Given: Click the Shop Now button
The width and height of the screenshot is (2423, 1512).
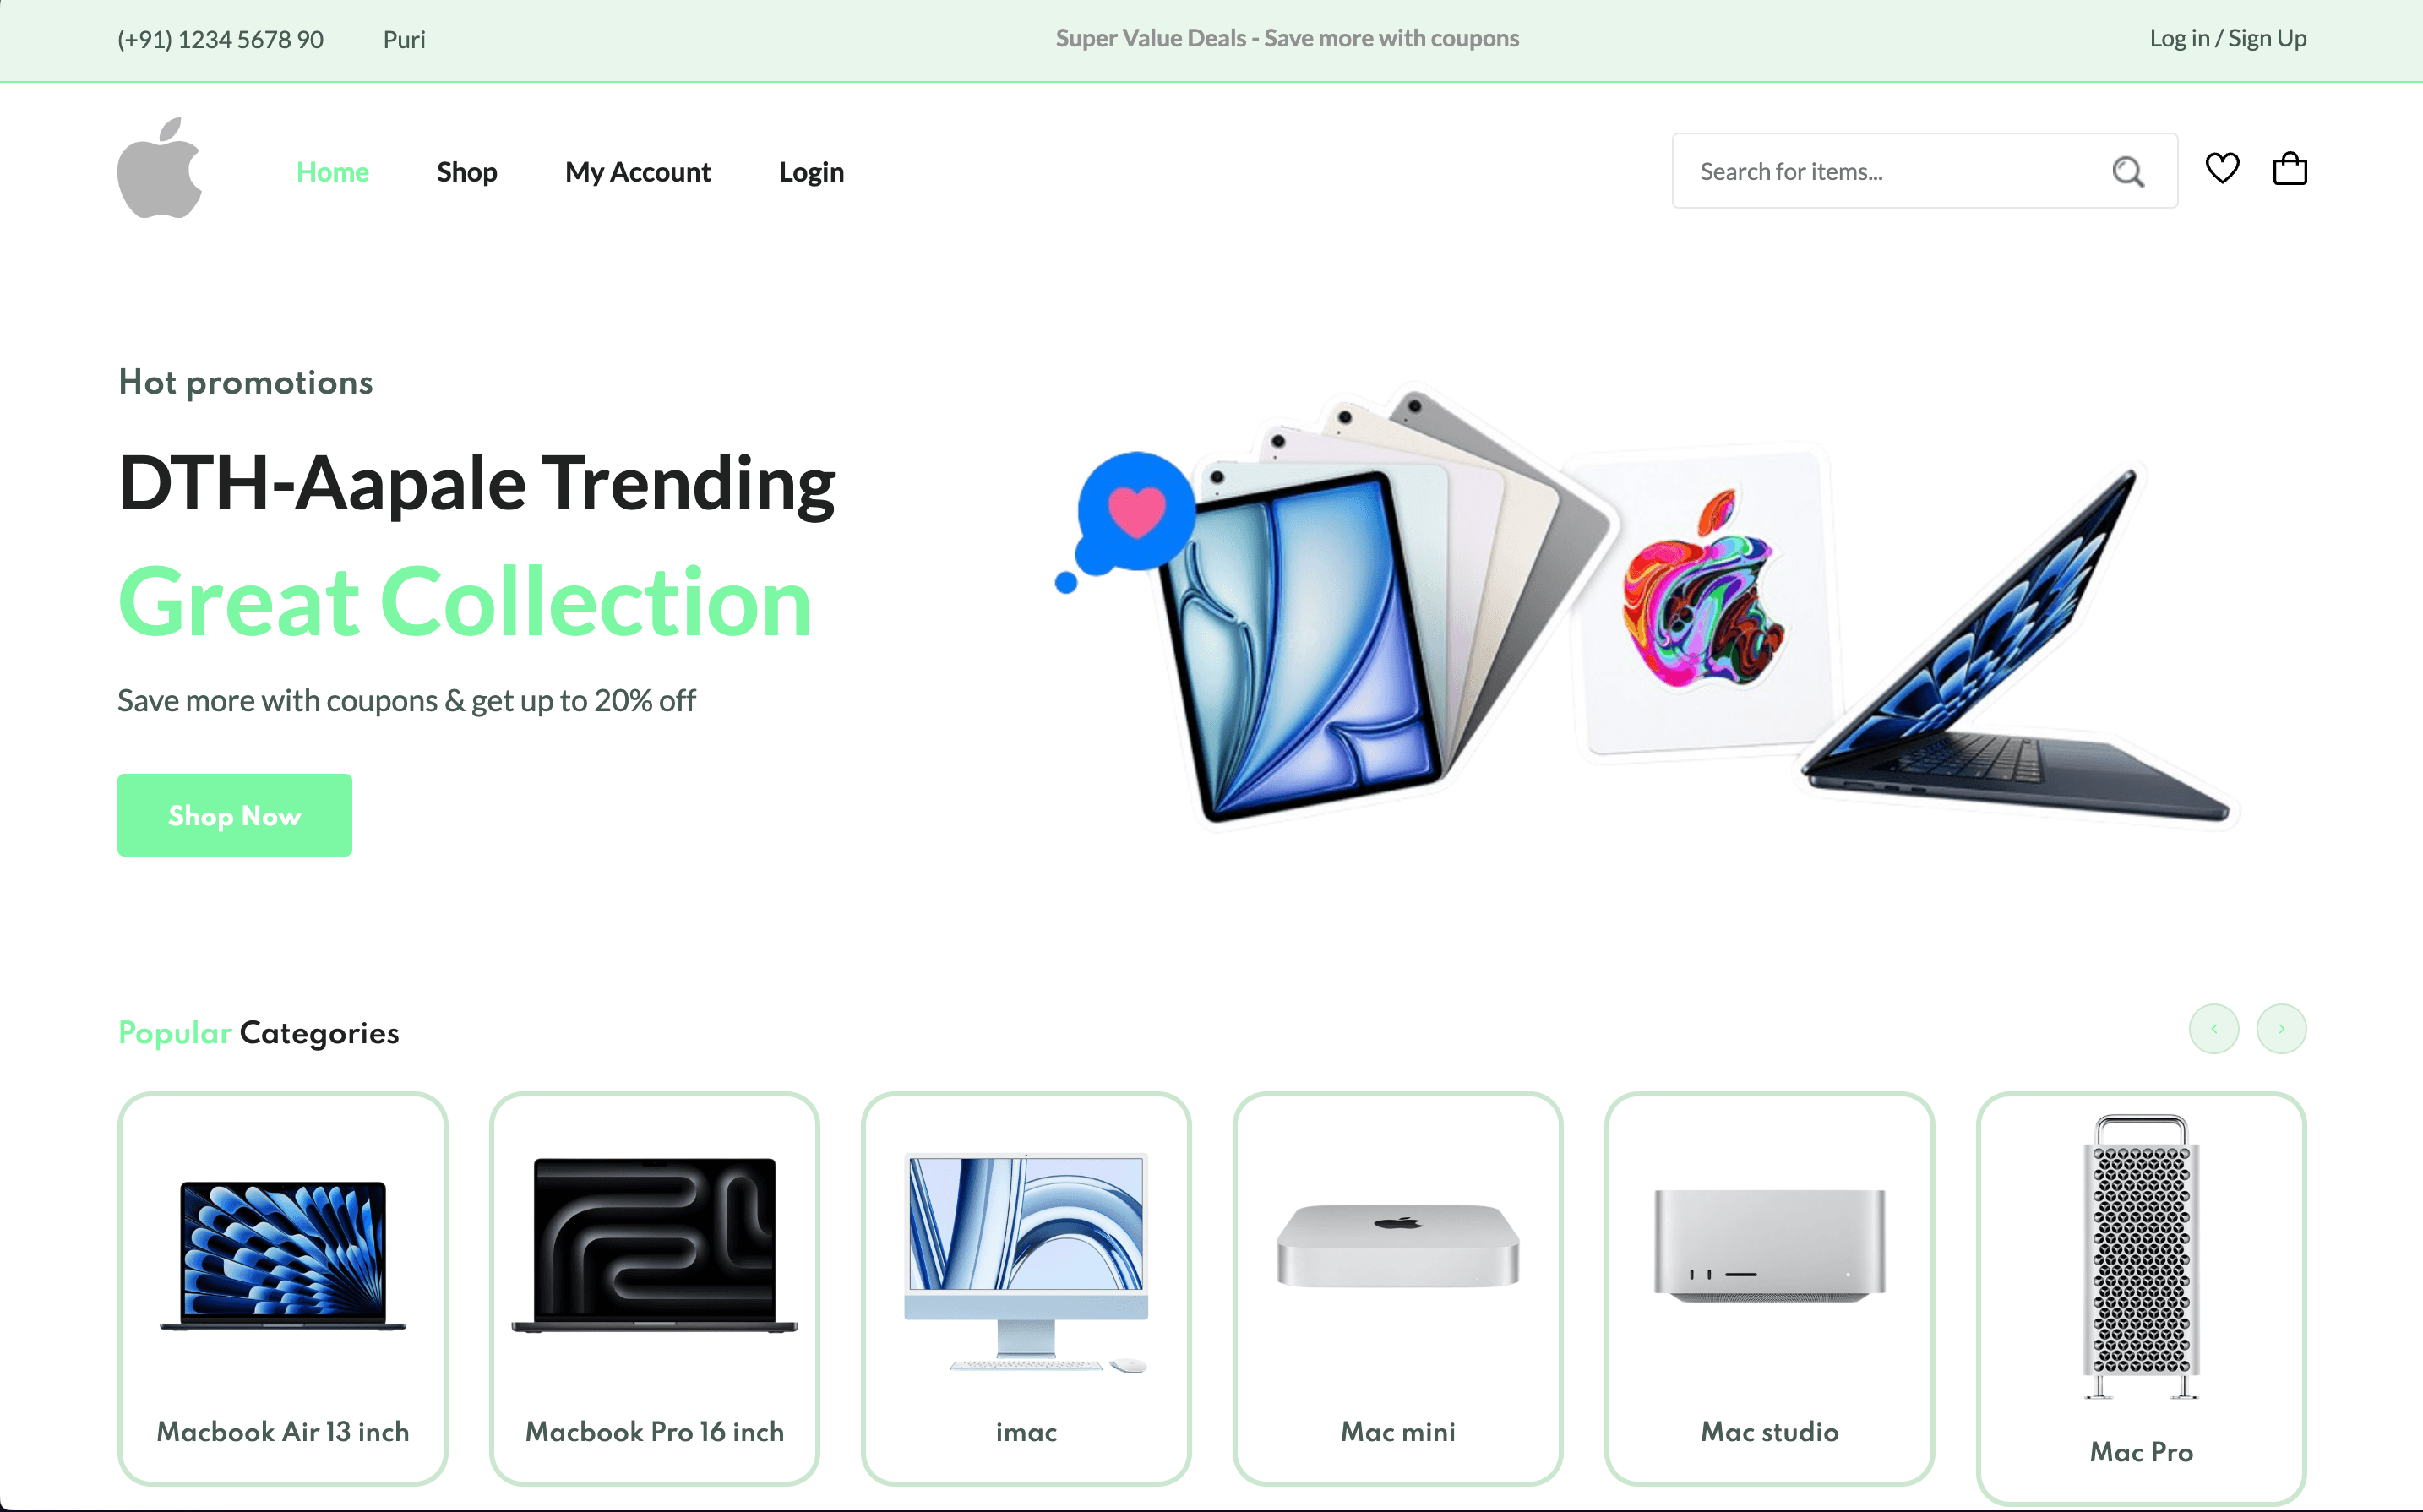Looking at the screenshot, I should click(235, 815).
